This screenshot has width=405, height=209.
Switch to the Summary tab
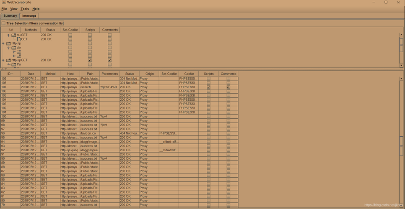(10, 16)
